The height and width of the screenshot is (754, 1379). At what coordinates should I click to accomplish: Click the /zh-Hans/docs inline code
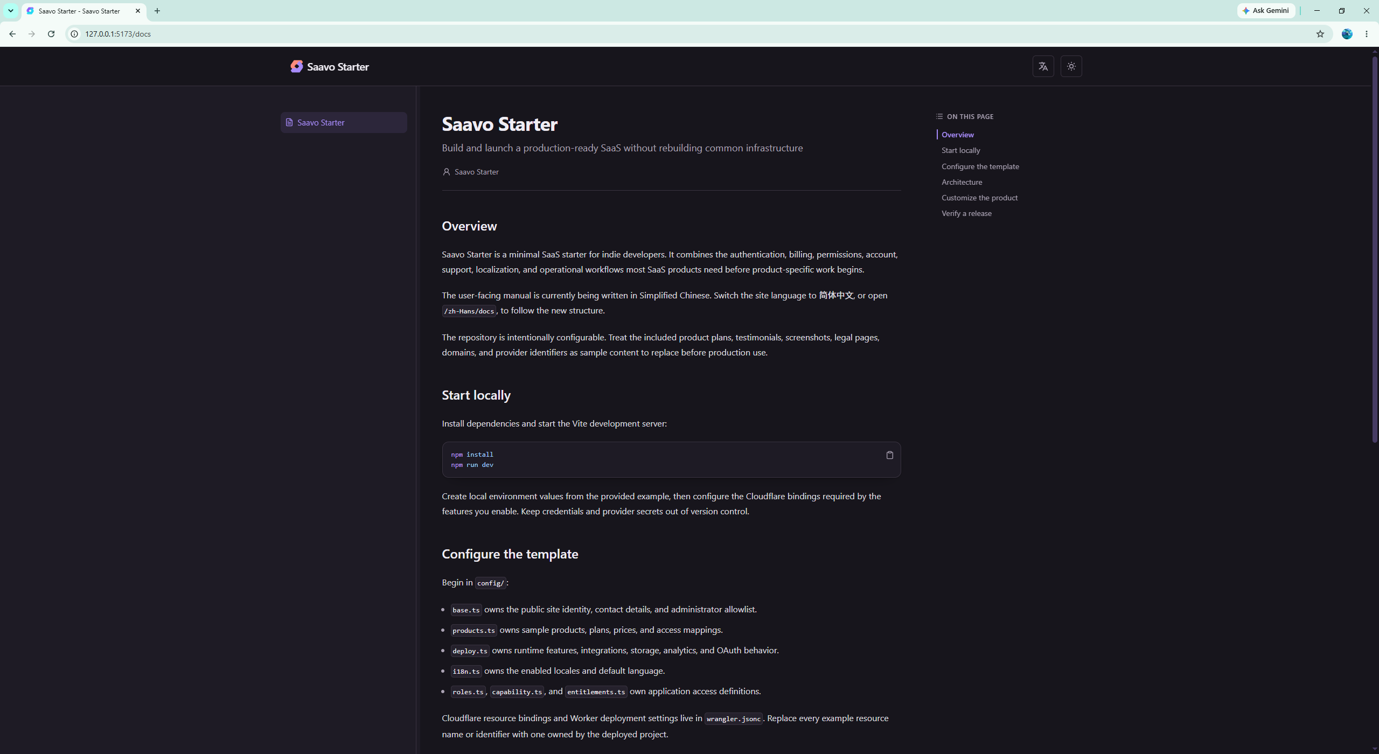[469, 311]
